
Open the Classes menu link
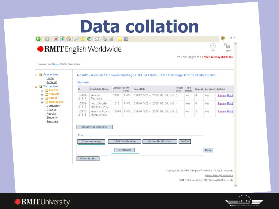point(51,110)
